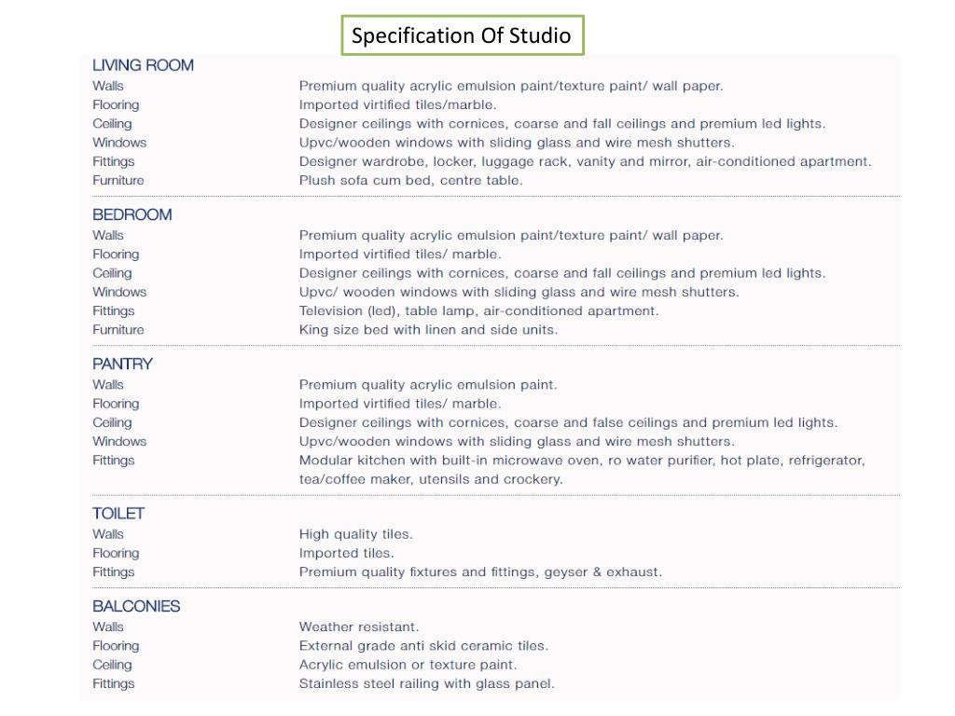
Task: Select the tea/coffee maker, utensils line
Action: pyautogui.click(x=431, y=479)
